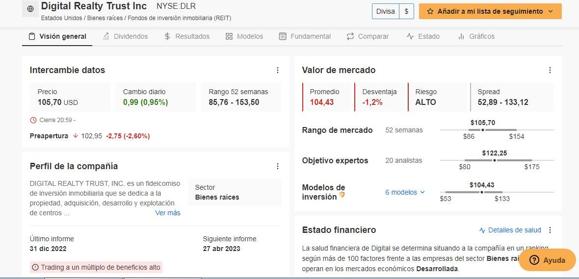Click the 20 analistas label
Screen dimensions: 579x279
[404, 160]
